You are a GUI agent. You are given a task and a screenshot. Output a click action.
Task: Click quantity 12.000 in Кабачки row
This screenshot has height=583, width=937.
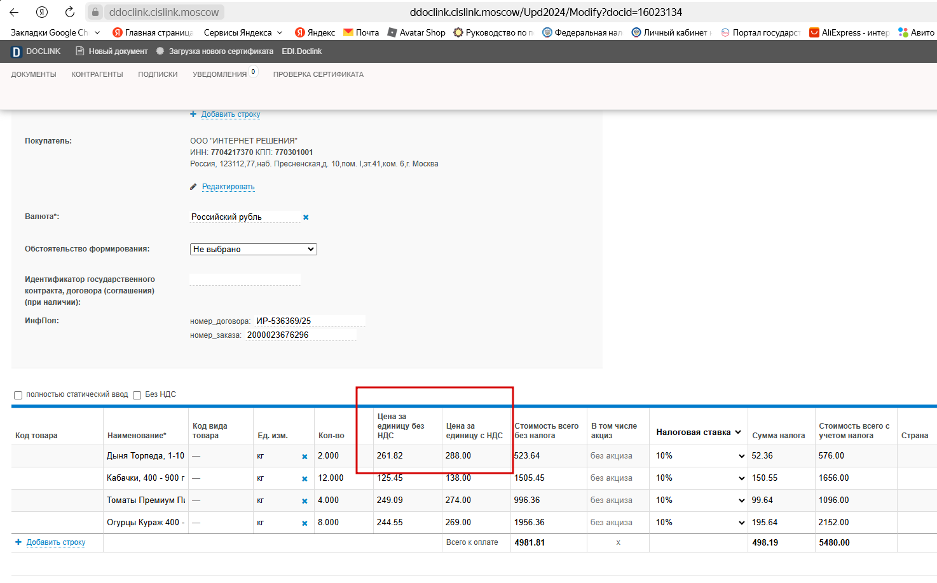point(331,478)
